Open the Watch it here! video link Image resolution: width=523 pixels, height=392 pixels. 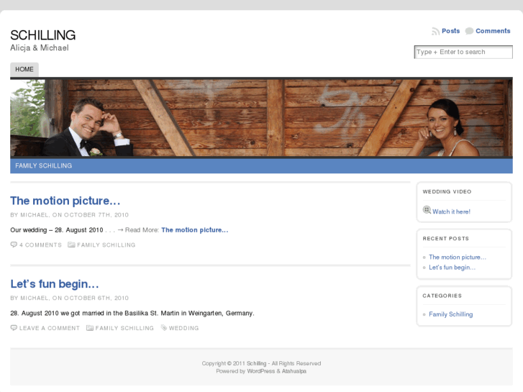(451, 211)
